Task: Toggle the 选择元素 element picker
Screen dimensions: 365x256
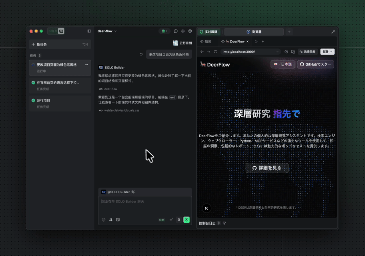Action: tap(308, 52)
